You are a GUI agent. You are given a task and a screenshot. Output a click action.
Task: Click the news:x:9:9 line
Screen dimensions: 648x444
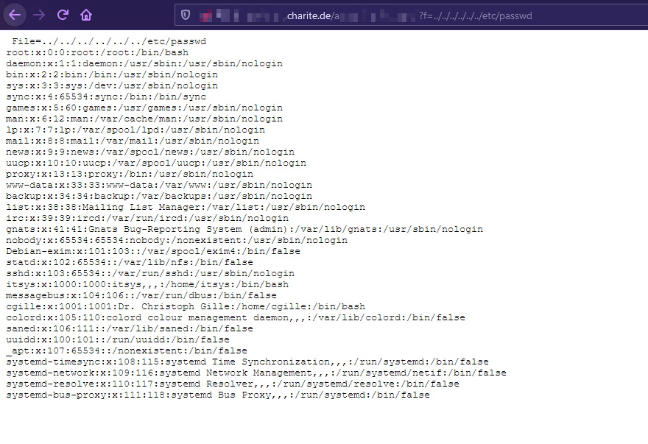[x=150, y=152]
